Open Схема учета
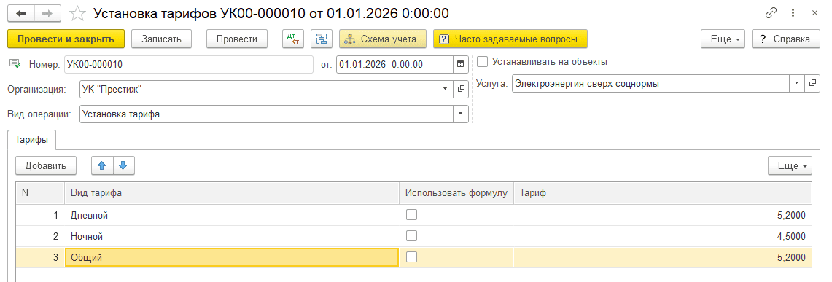The height and width of the screenshot is (282, 832). click(x=383, y=39)
